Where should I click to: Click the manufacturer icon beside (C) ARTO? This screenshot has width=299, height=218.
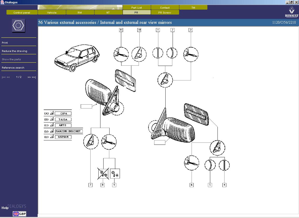pos(52,125)
